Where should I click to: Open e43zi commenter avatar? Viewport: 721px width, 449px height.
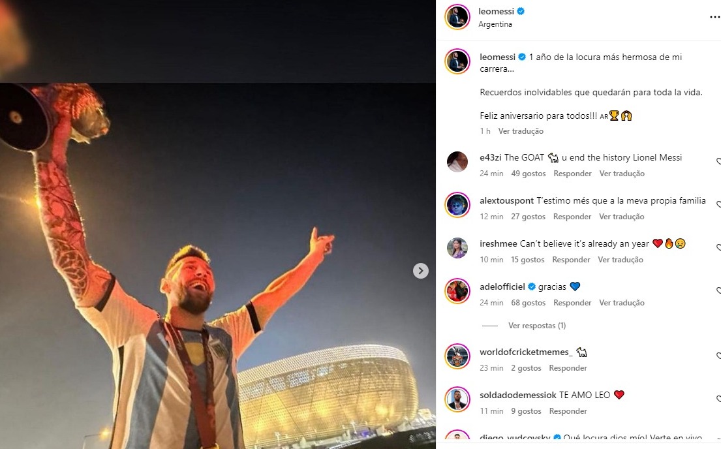point(457,161)
